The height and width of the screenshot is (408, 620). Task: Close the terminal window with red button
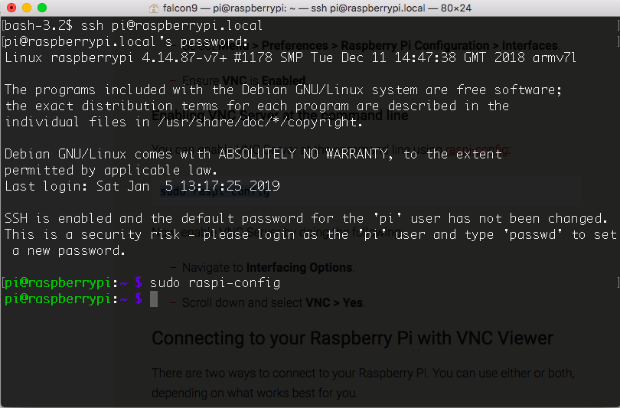click(x=10, y=8)
